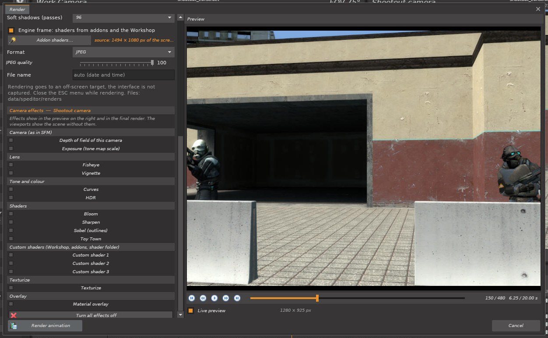The width and height of the screenshot is (548, 338).
Task: Cancel the render dialog
Action: [x=516, y=325]
